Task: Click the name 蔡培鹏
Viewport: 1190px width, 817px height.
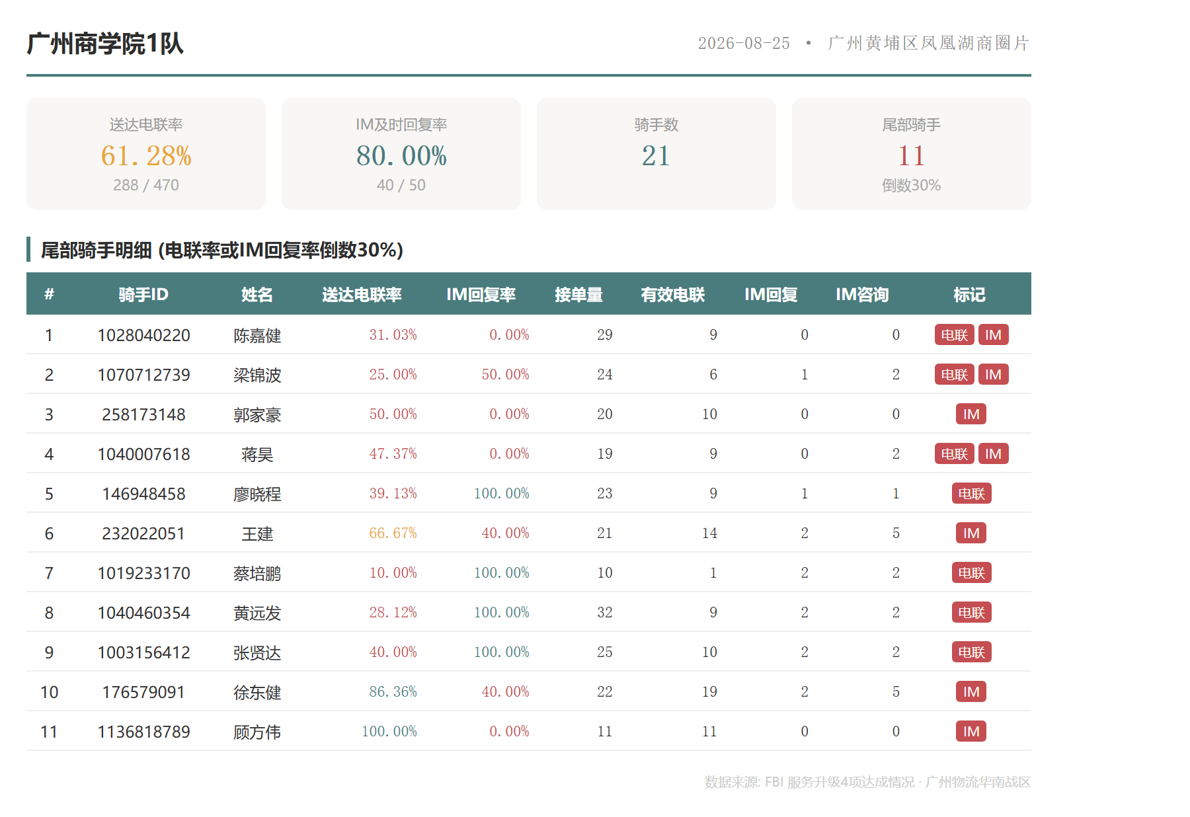Action: [257, 574]
